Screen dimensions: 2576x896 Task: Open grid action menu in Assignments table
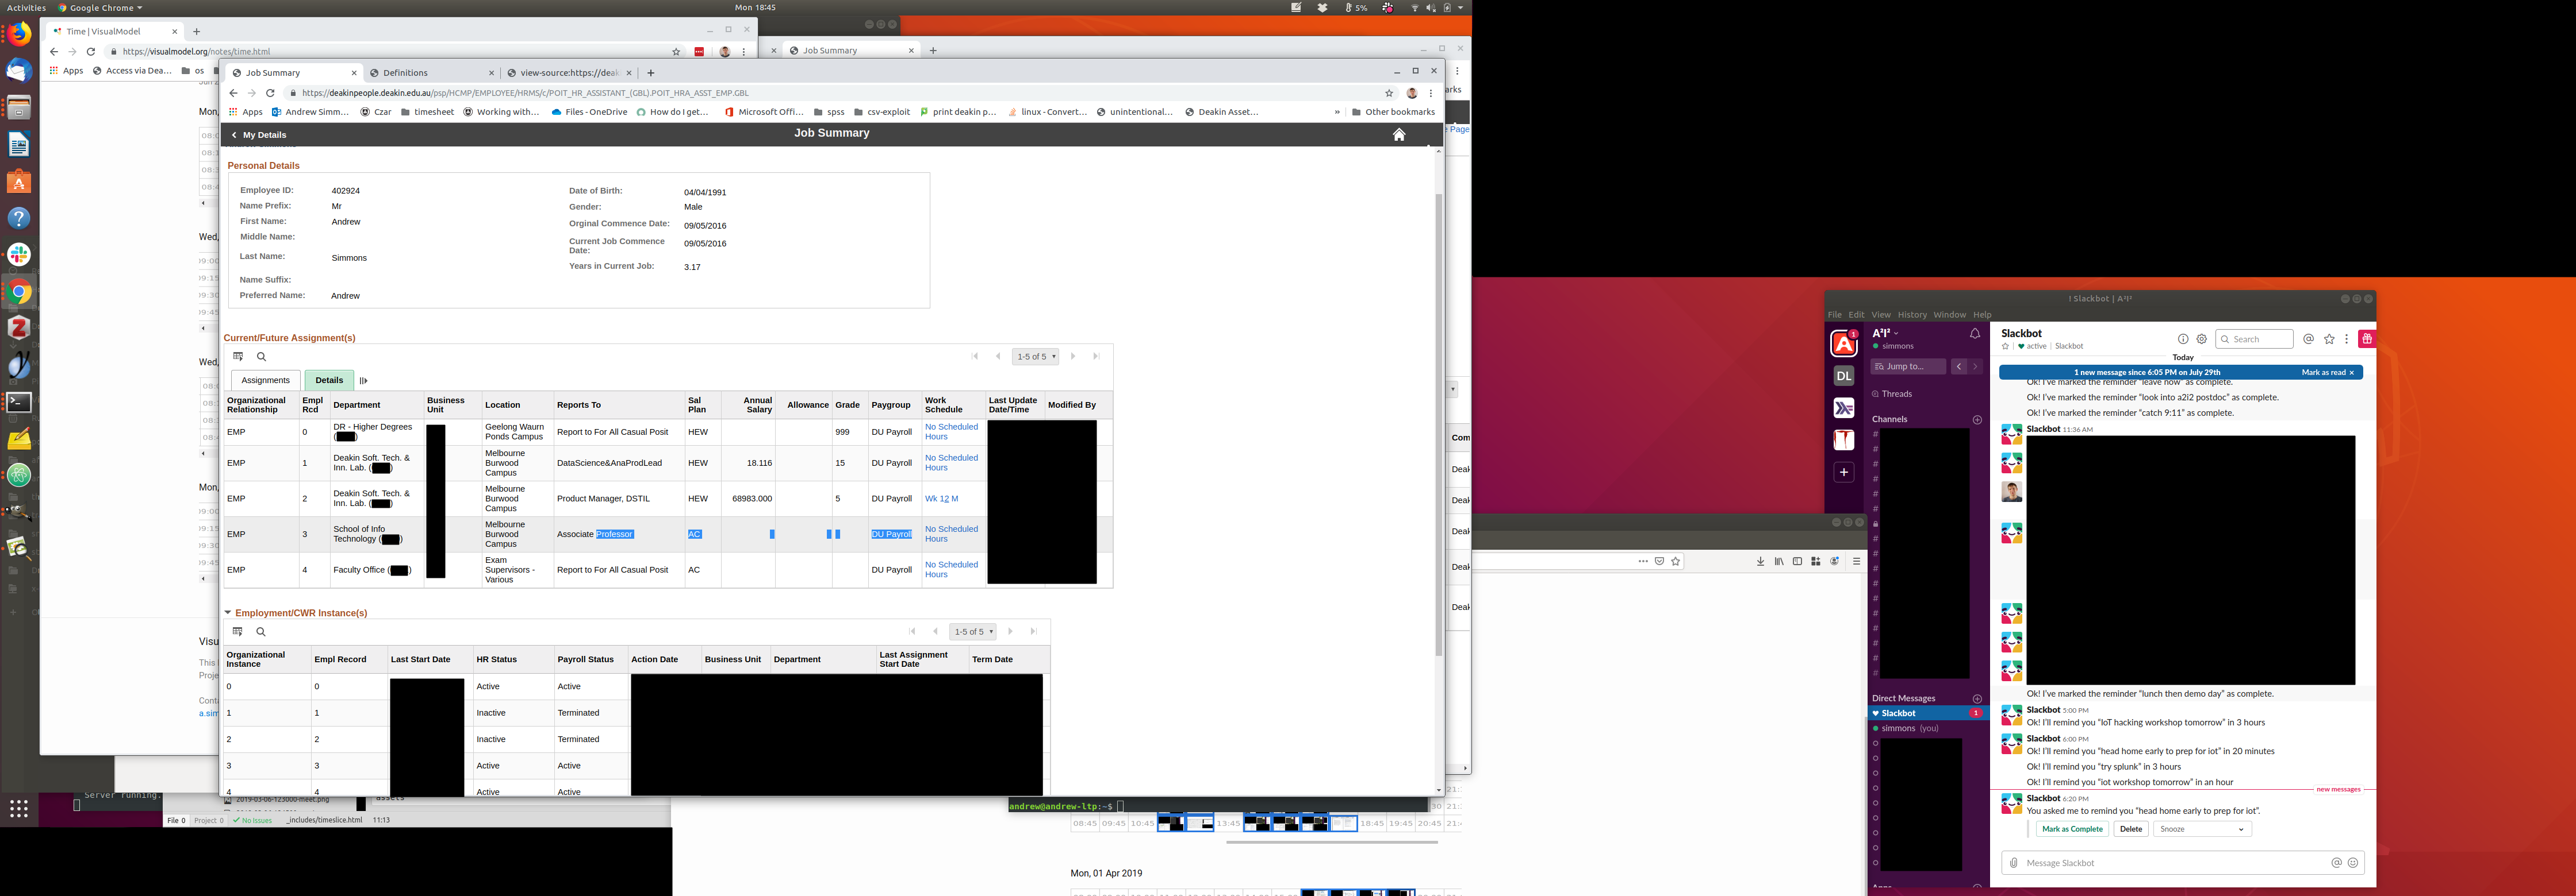[238, 357]
